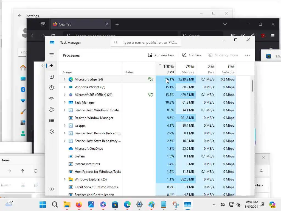This screenshot has width=281, height=211.
Task: Click the vertical scrollbar in process list
Action: point(252,86)
